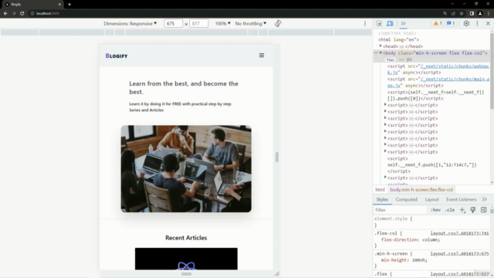The height and width of the screenshot is (278, 494).
Task: Switch to the Computed tab
Action: point(407,199)
